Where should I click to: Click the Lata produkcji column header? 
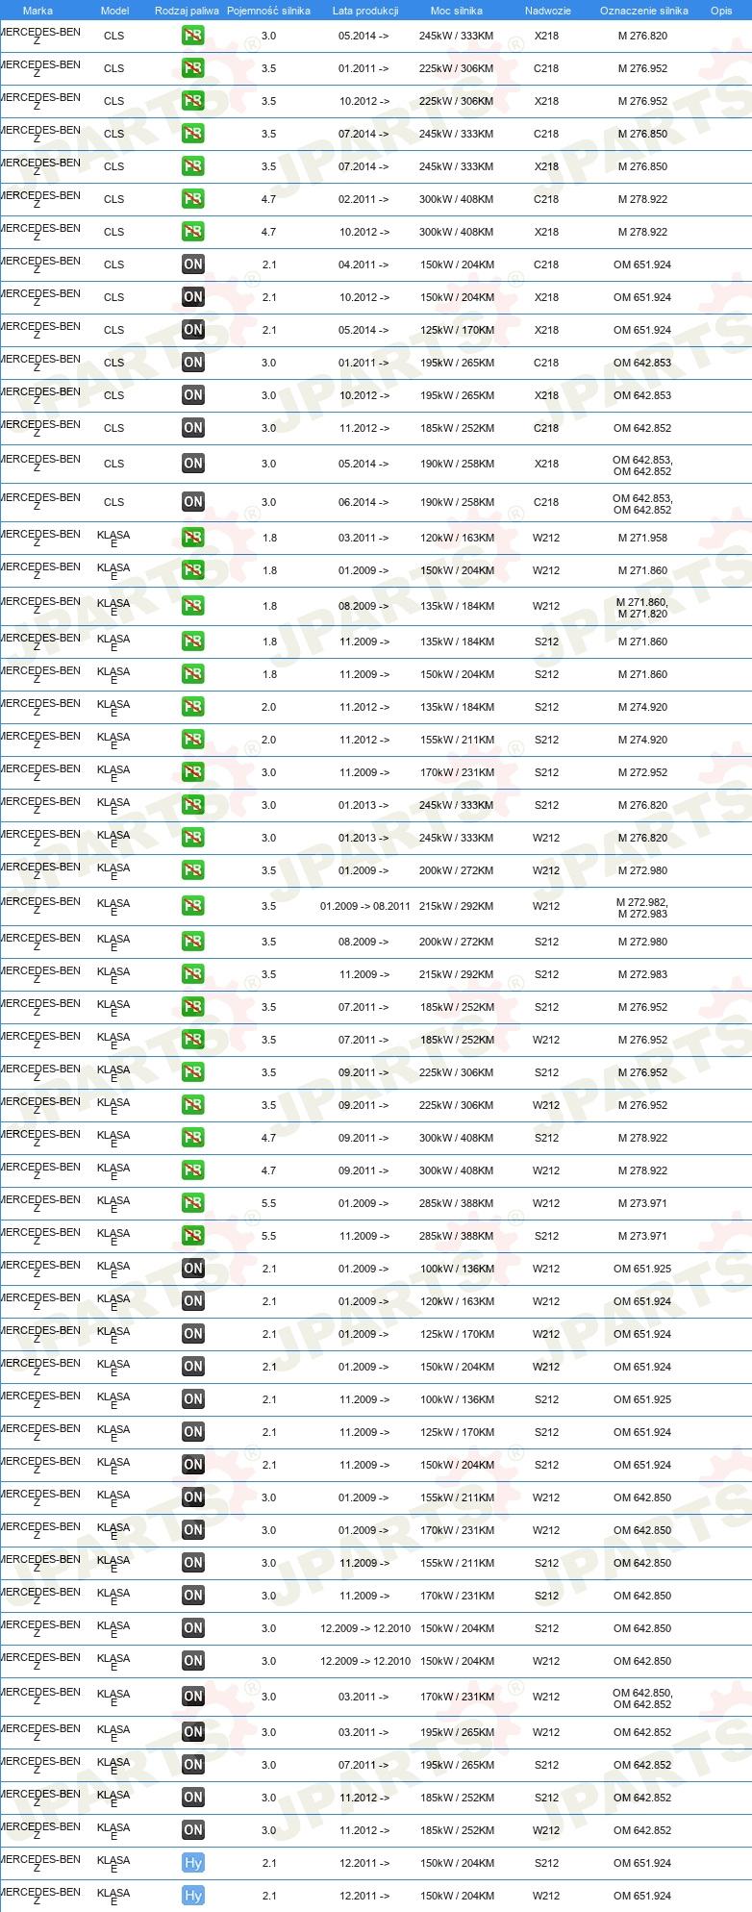[365, 11]
